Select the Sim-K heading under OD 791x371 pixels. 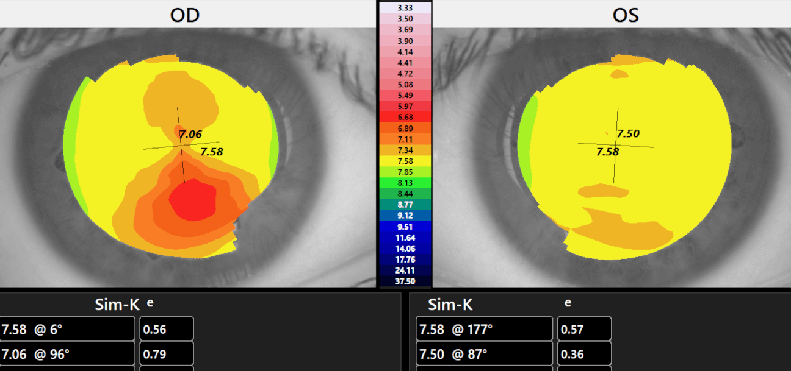(117, 305)
